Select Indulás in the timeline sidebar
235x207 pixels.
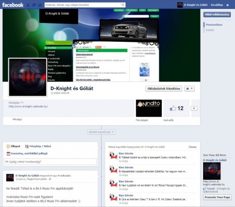(210, 30)
